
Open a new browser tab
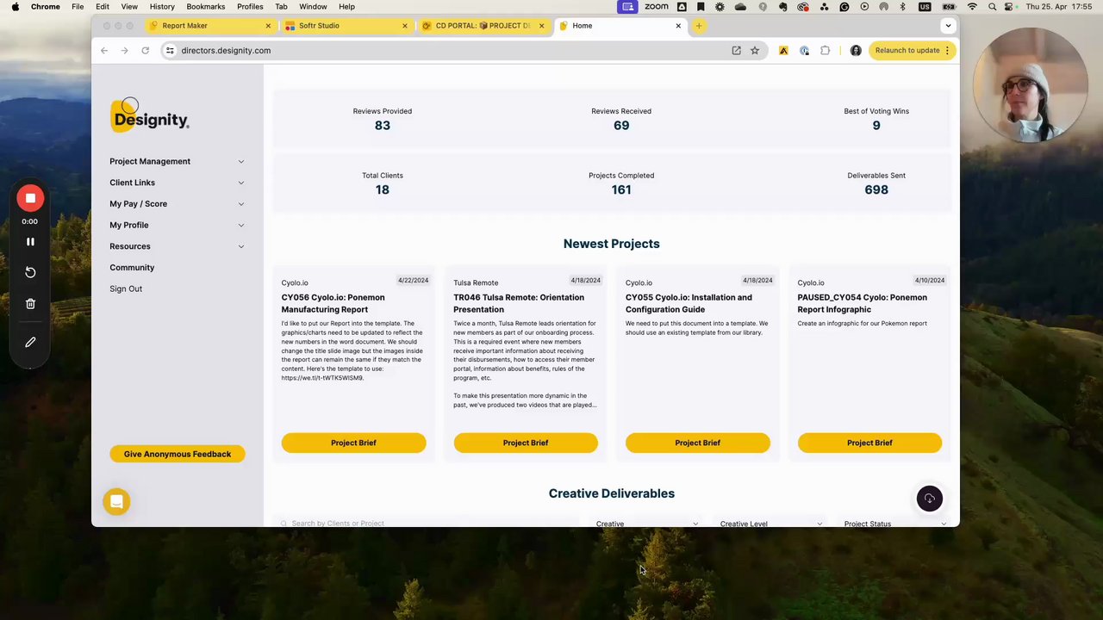(699, 26)
